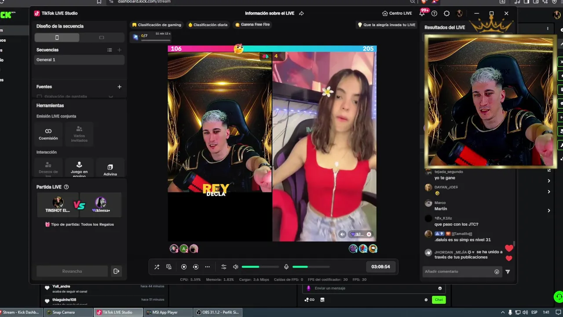The image size is (563, 317).
Task: Open Que la alegría invada tu LIVE
Action: point(387,25)
